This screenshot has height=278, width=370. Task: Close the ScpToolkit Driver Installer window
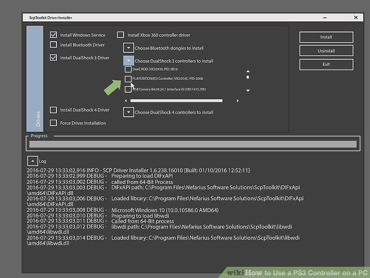[x=356, y=17]
